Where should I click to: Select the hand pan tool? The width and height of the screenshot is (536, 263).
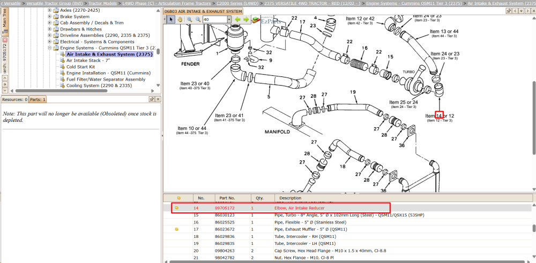pos(179,19)
